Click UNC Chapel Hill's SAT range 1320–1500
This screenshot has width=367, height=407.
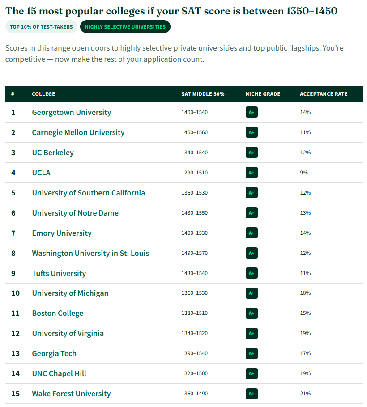coord(195,373)
